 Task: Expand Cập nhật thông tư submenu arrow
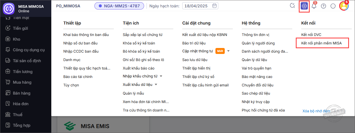click(x=228, y=51)
